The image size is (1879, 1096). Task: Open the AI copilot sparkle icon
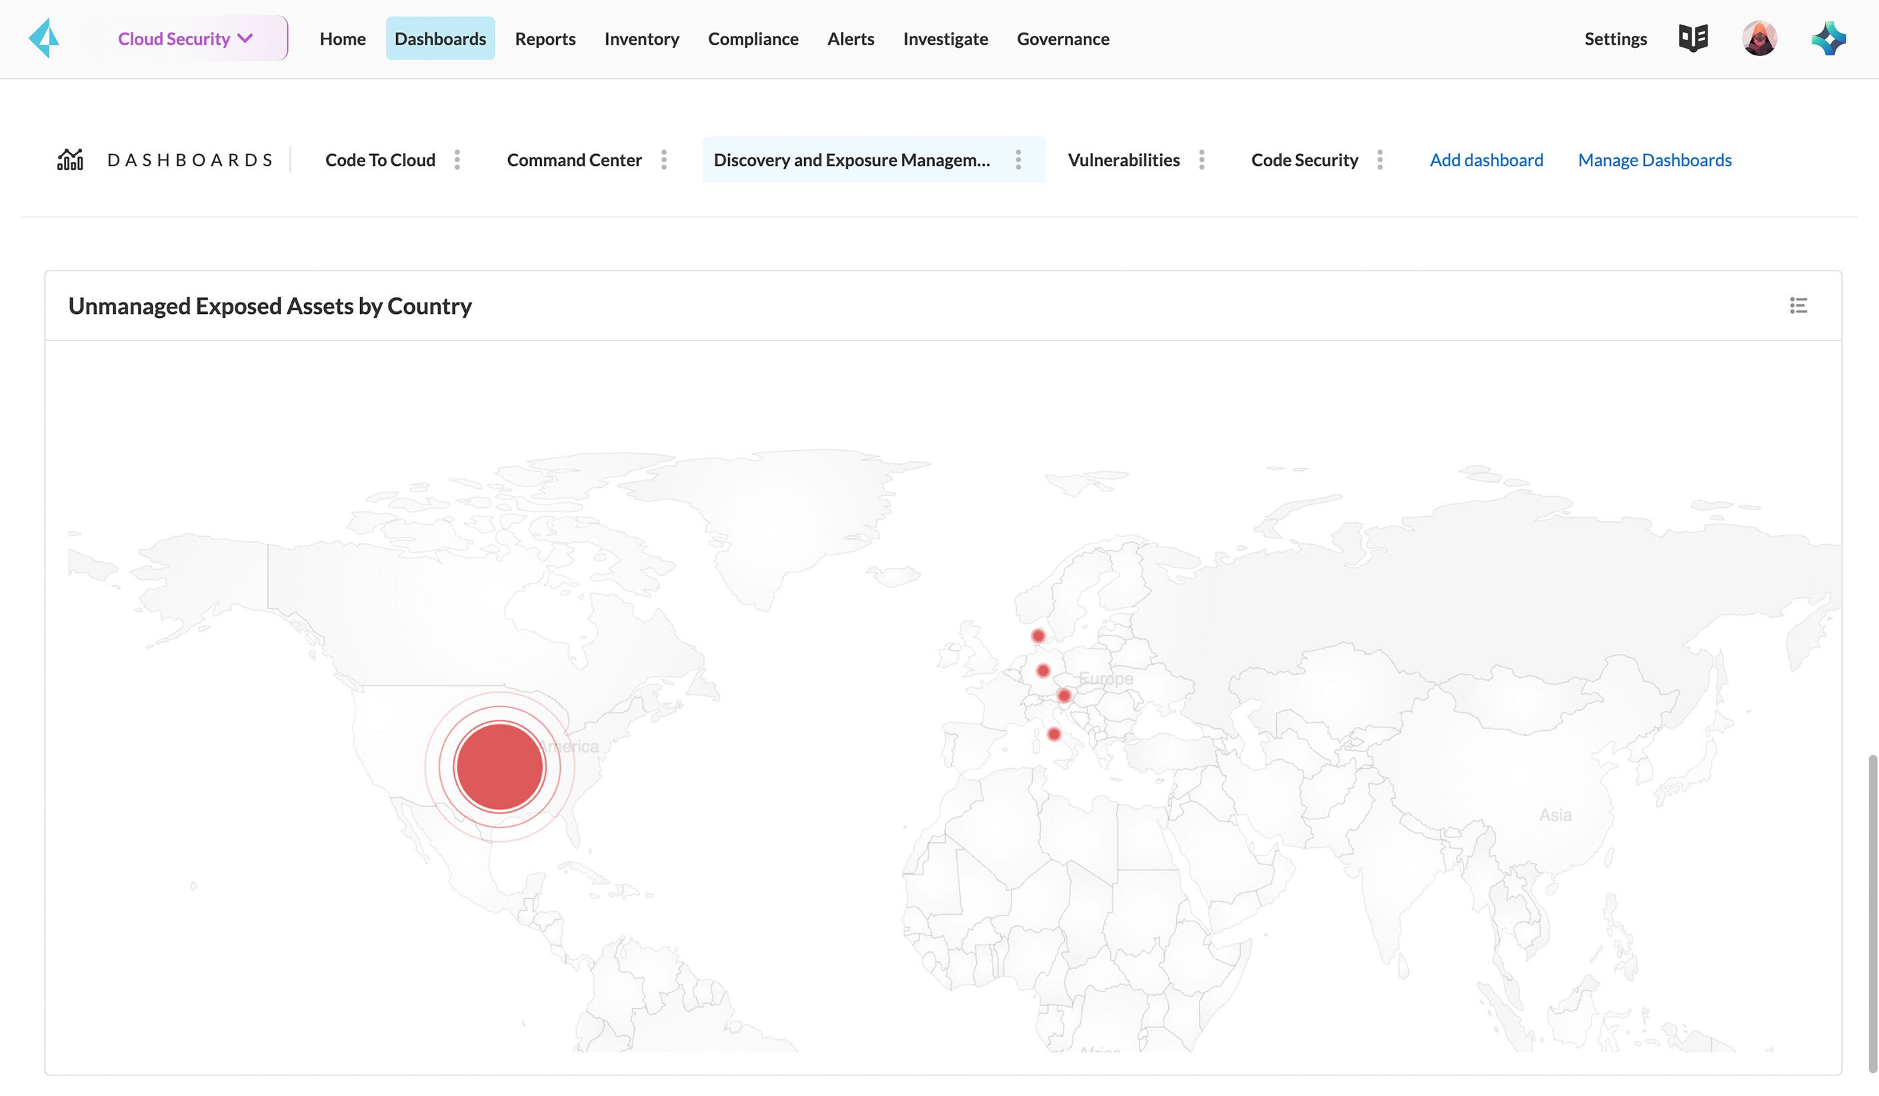[x=1828, y=38]
